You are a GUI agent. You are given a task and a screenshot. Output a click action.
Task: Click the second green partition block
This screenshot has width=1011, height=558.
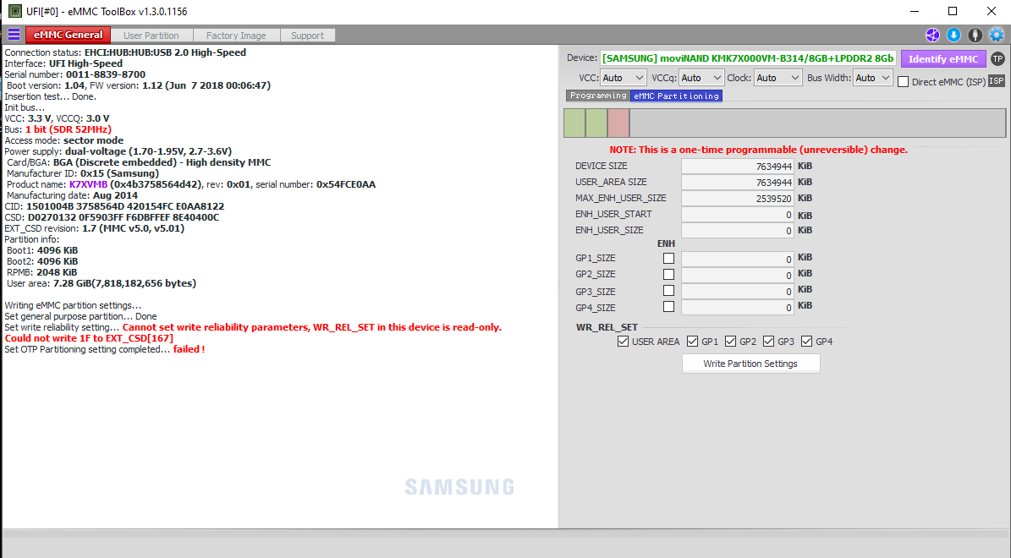coord(596,123)
